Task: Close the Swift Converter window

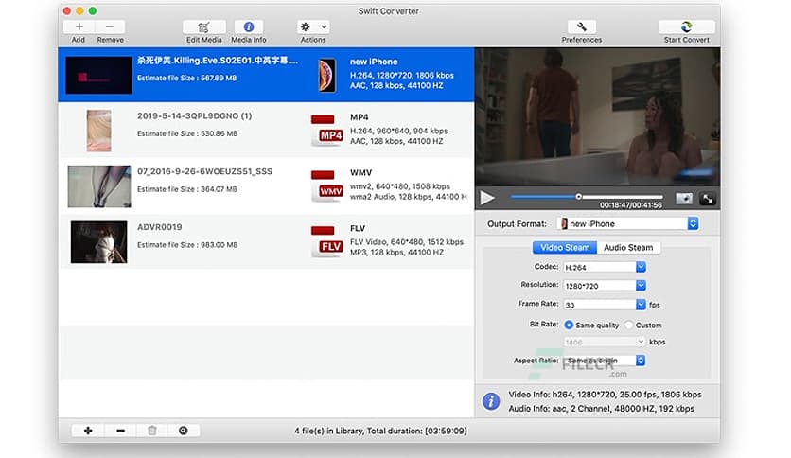Action: click(x=67, y=10)
